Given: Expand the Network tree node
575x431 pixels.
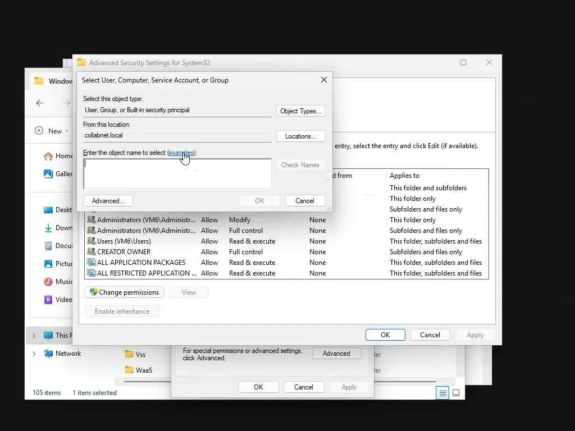Looking at the screenshot, I should click(34, 354).
